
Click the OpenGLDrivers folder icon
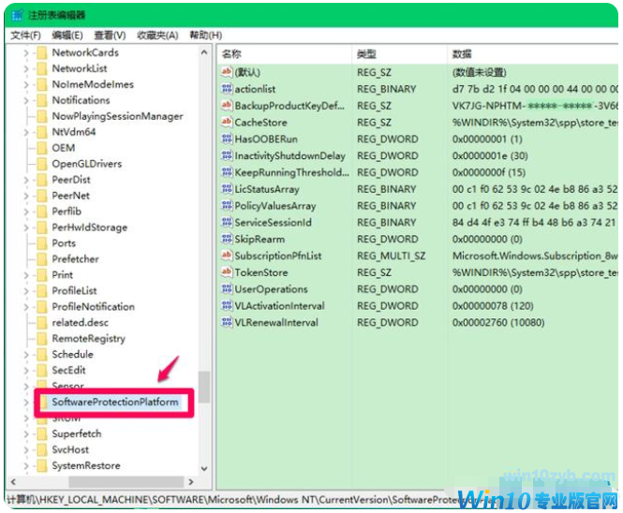pyautogui.click(x=42, y=164)
